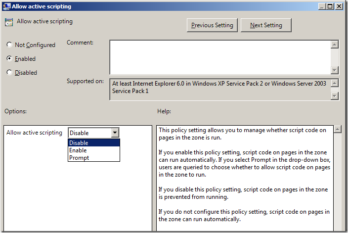The width and height of the screenshot is (348, 233).
Task: Click the 'Comment:' label
Action: coord(80,43)
